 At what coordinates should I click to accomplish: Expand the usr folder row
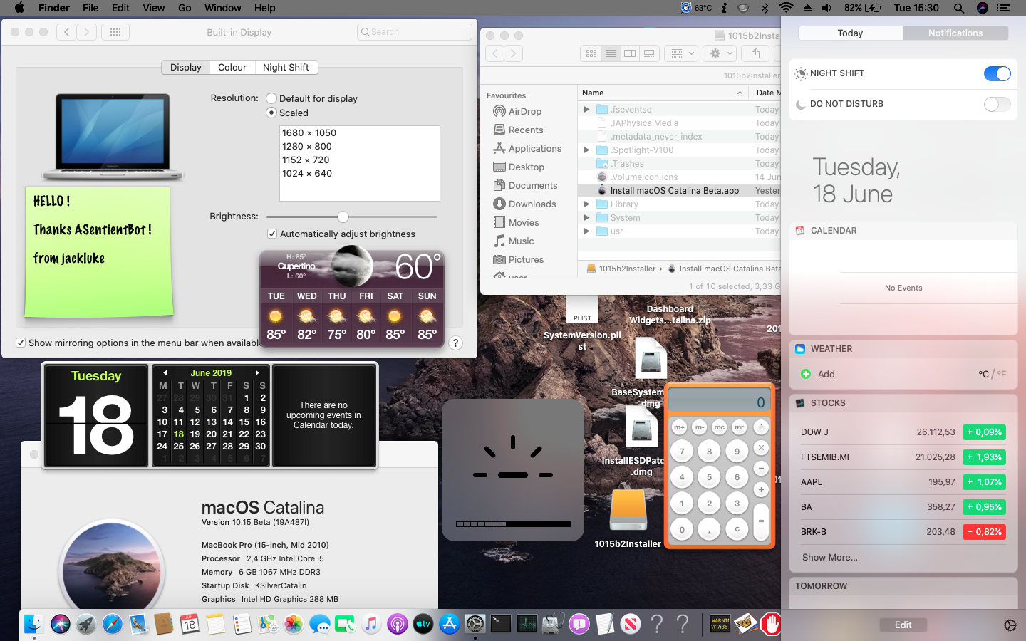coord(586,231)
